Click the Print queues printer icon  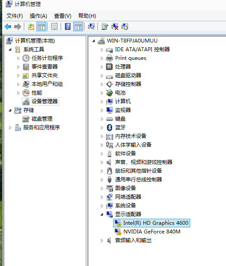click(110, 58)
